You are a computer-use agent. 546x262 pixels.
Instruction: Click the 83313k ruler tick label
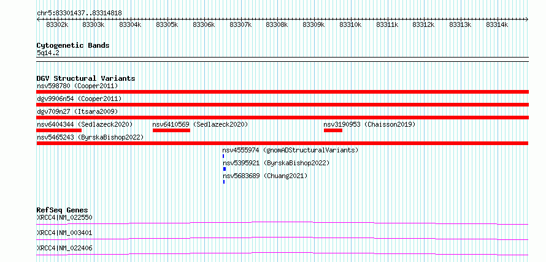460,24
